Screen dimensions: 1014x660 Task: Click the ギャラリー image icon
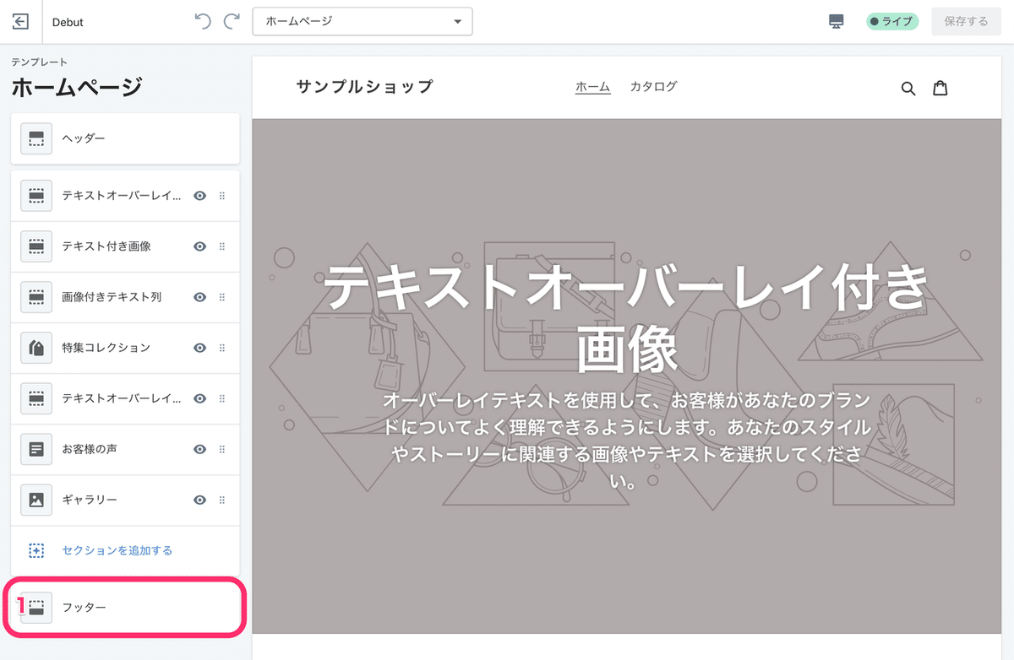pyautogui.click(x=36, y=500)
